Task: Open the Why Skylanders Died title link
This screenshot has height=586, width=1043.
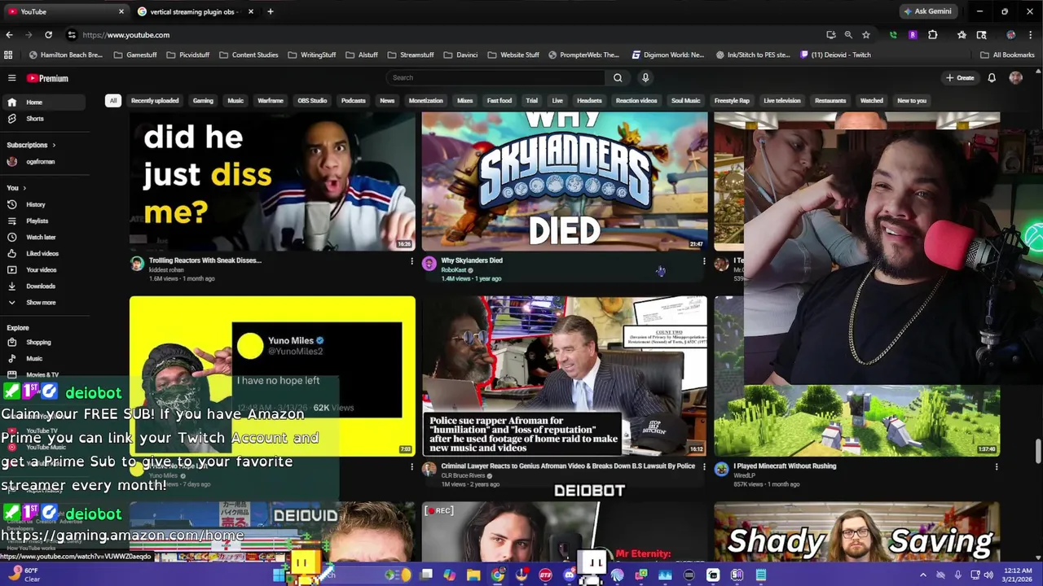Action: (x=472, y=260)
